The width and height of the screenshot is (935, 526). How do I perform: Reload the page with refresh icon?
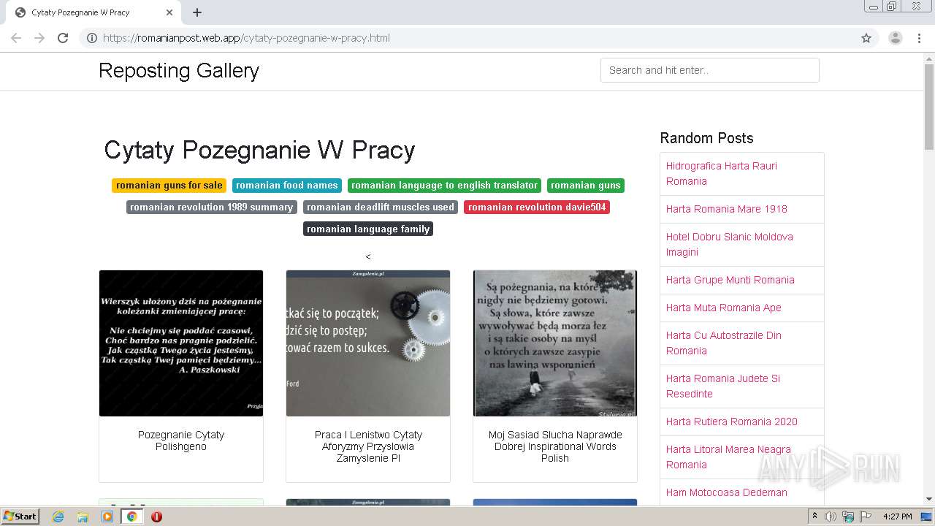(63, 38)
